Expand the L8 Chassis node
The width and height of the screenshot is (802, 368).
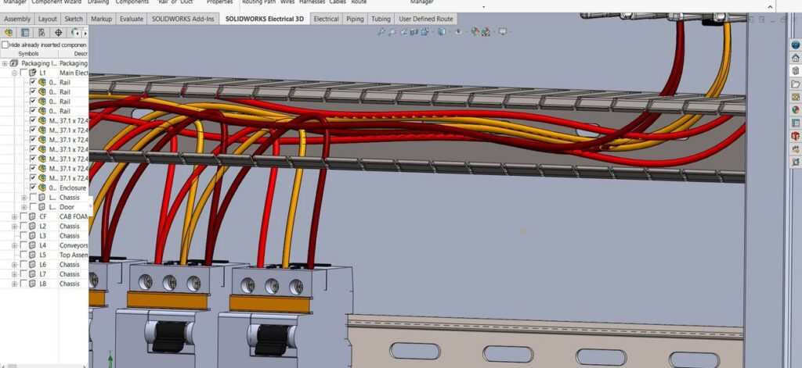click(14, 284)
